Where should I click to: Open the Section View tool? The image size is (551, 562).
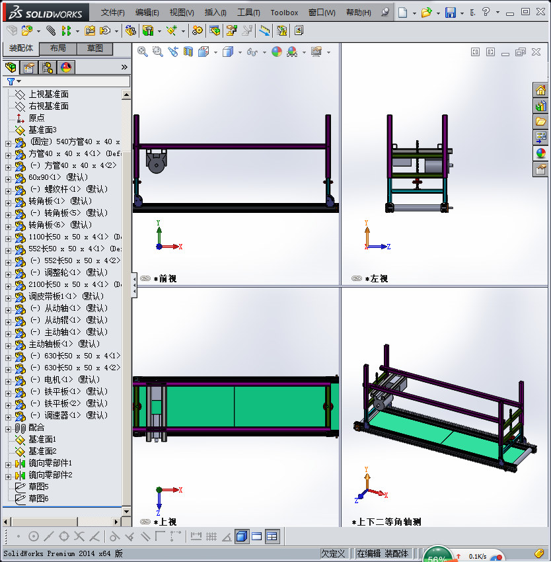tap(188, 52)
